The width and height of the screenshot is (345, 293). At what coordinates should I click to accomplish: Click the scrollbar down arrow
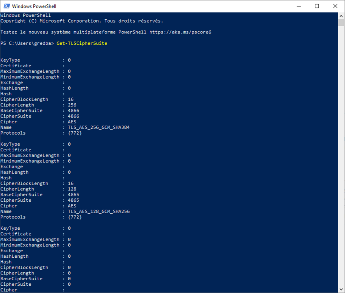(x=341, y=289)
